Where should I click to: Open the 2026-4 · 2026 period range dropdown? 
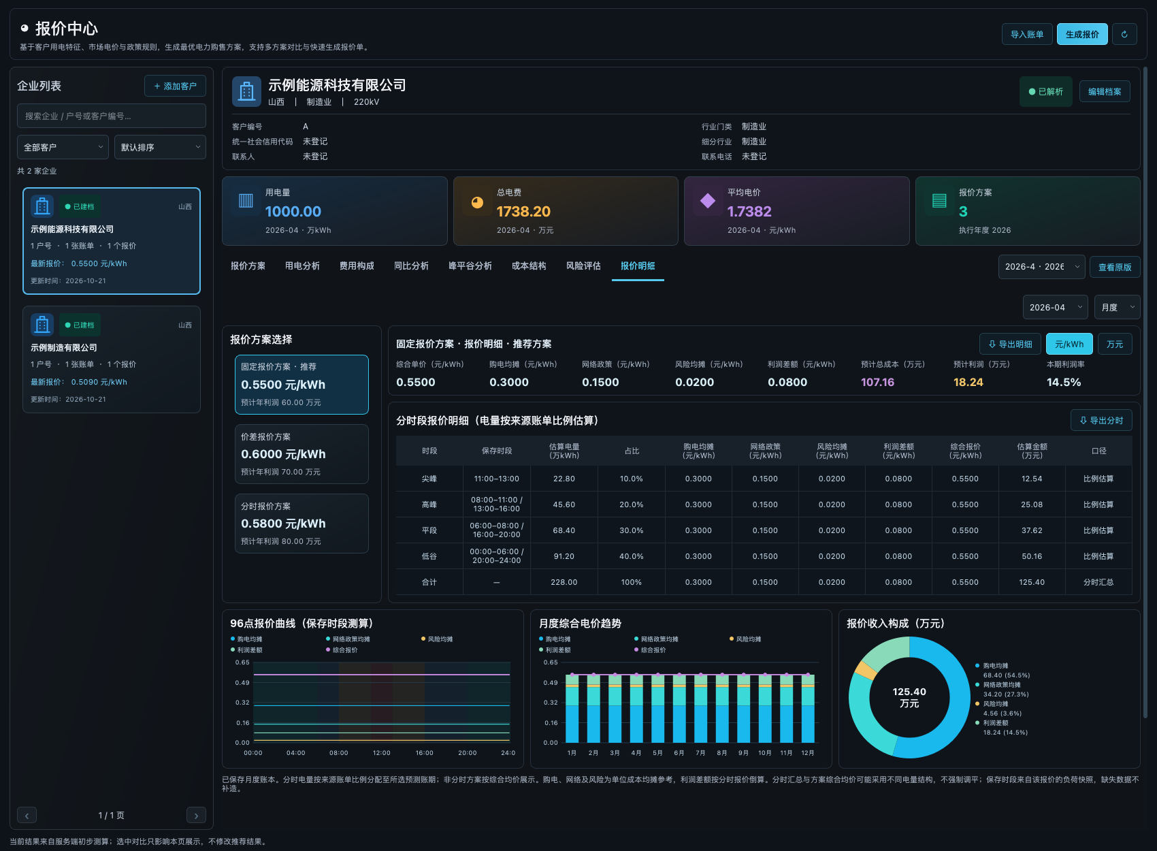pyautogui.click(x=1041, y=267)
